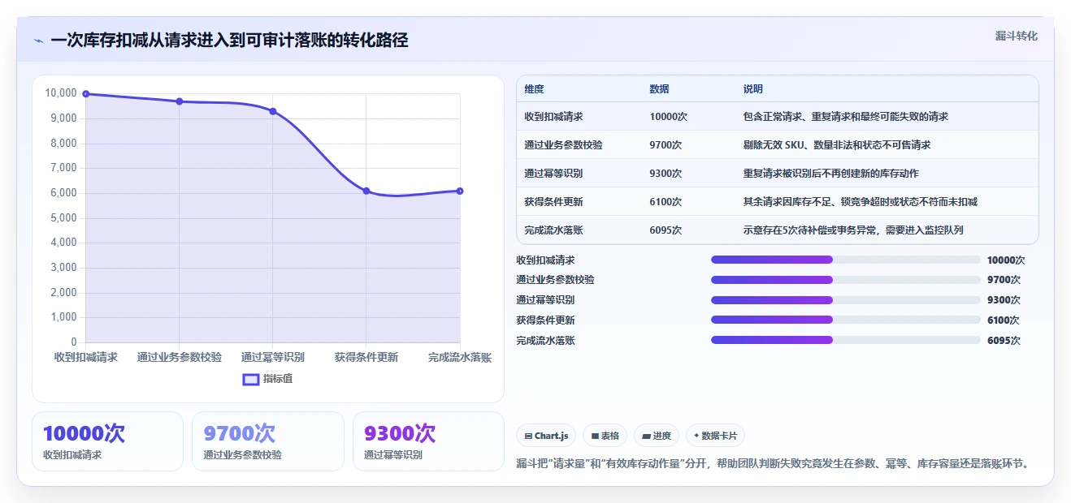
Task: Click the 获得条件更新 x-axis label
Action: coord(366,358)
